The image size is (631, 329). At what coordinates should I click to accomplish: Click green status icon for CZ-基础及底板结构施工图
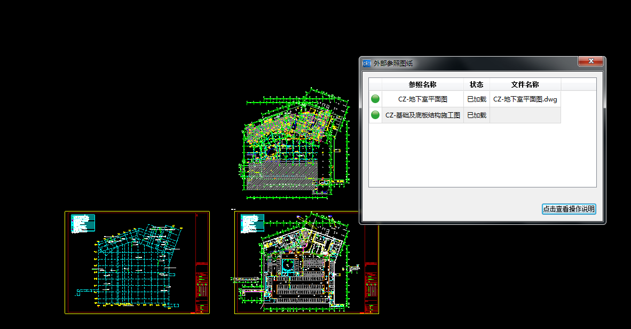pyautogui.click(x=375, y=115)
